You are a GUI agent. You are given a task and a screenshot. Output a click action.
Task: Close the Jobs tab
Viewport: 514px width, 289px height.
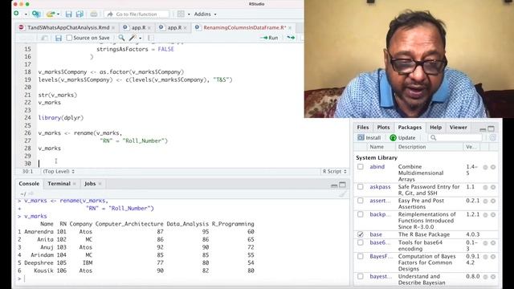[100, 184]
